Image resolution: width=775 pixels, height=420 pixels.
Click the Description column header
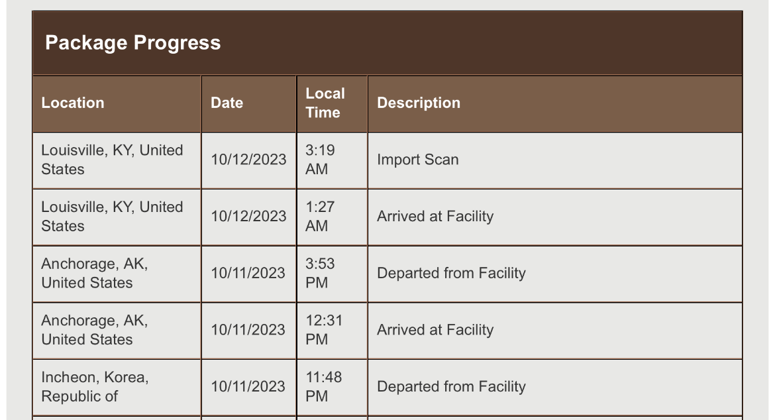[x=555, y=103]
